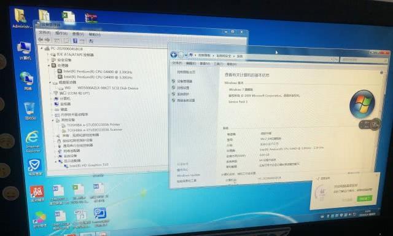Click the Network desktop icon
Image resolution: width=393 pixels, height=236 pixels.
(27, 81)
